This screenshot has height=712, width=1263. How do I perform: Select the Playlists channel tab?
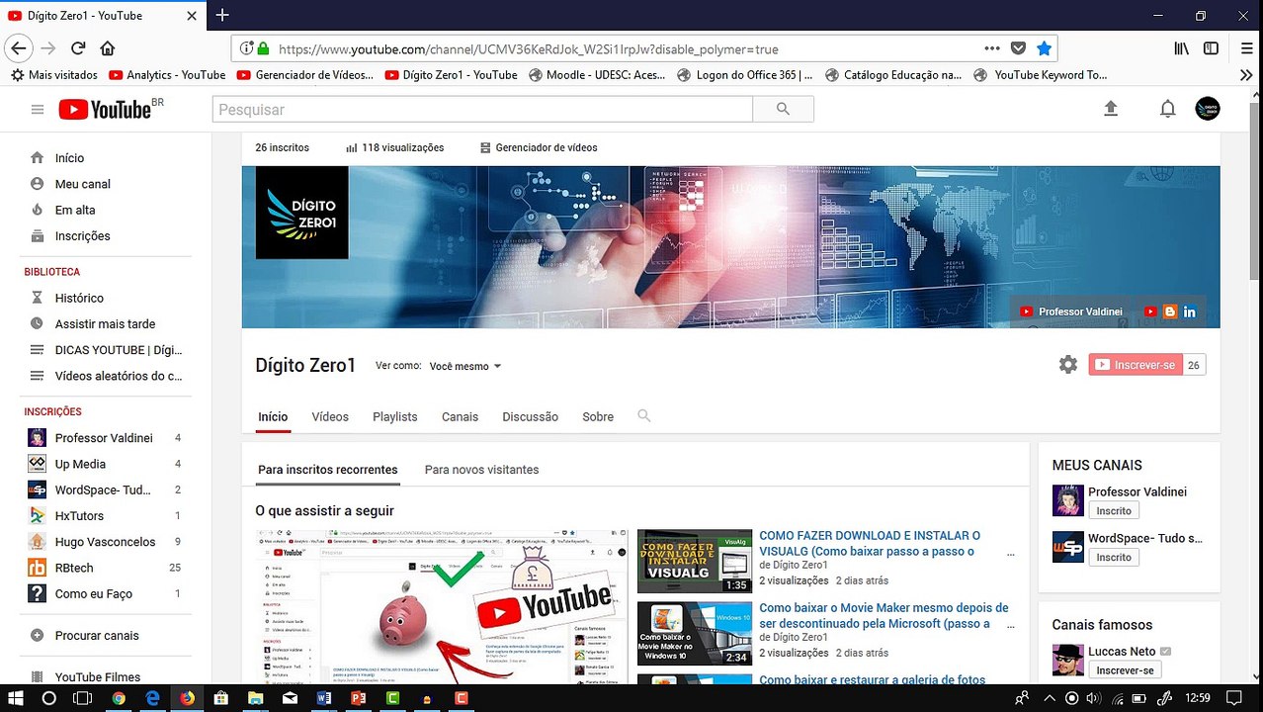395,417
